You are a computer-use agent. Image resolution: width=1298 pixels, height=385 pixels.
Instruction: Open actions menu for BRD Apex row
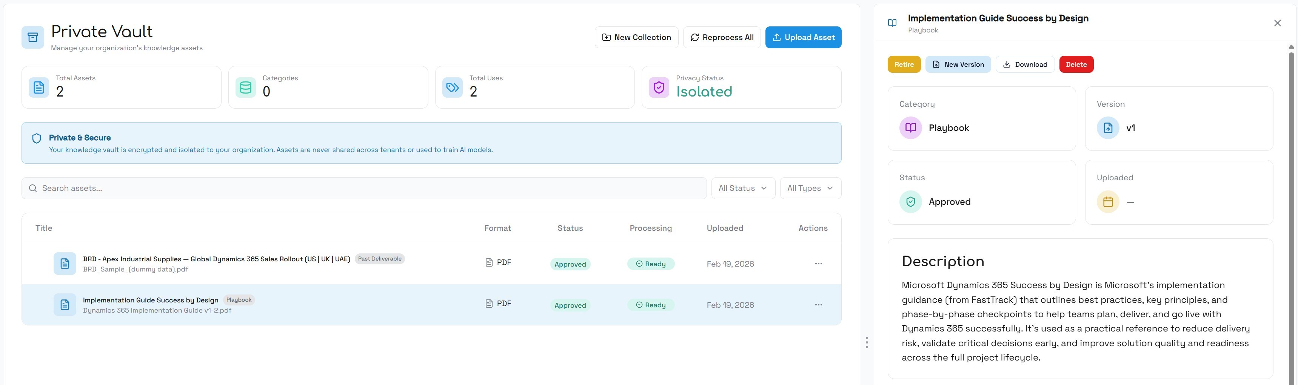[x=818, y=264]
